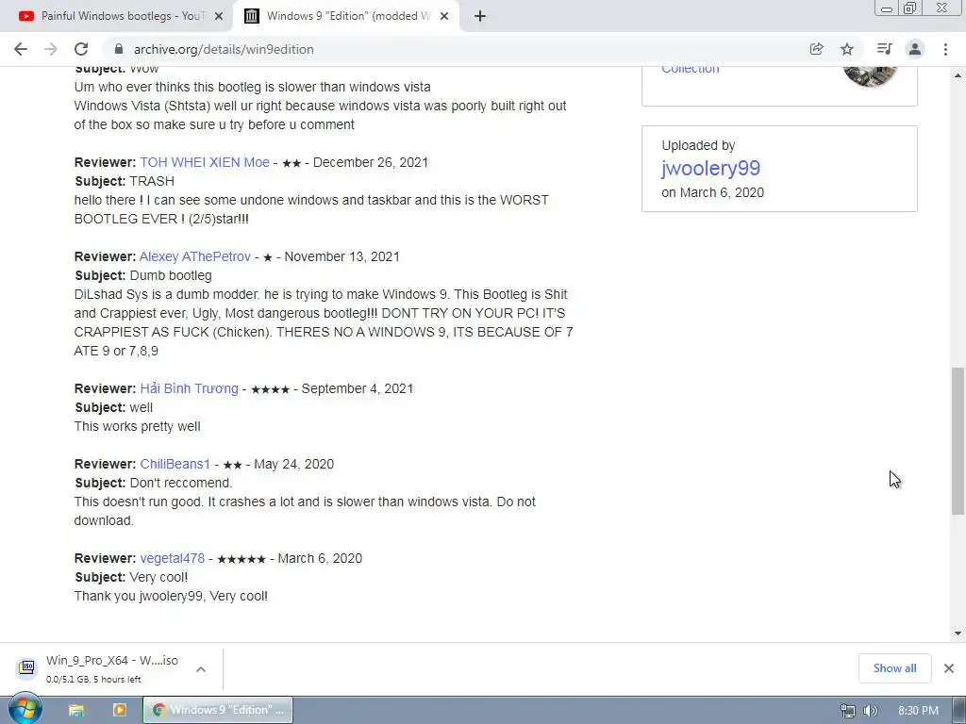This screenshot has height=724, width=966.
Task: Click the page vertical scrollbar thumb
Action: (958, 441)
